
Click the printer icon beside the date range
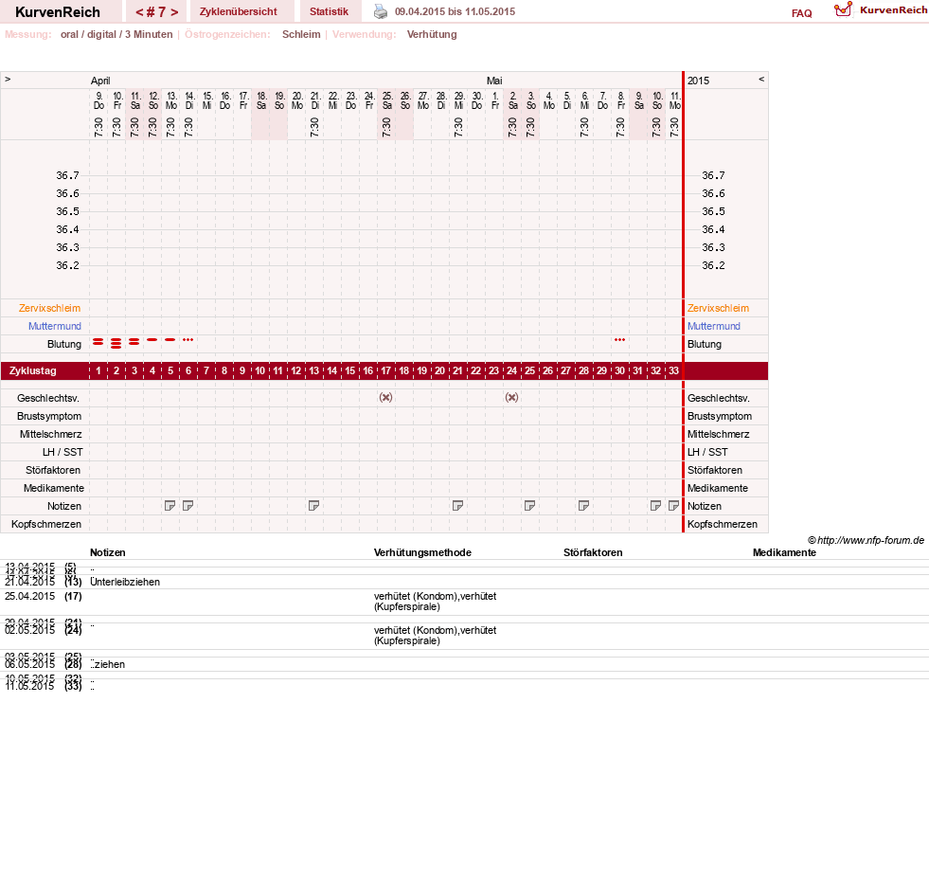click(381, 11)
